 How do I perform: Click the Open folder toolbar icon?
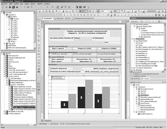[x=6, y=7]
